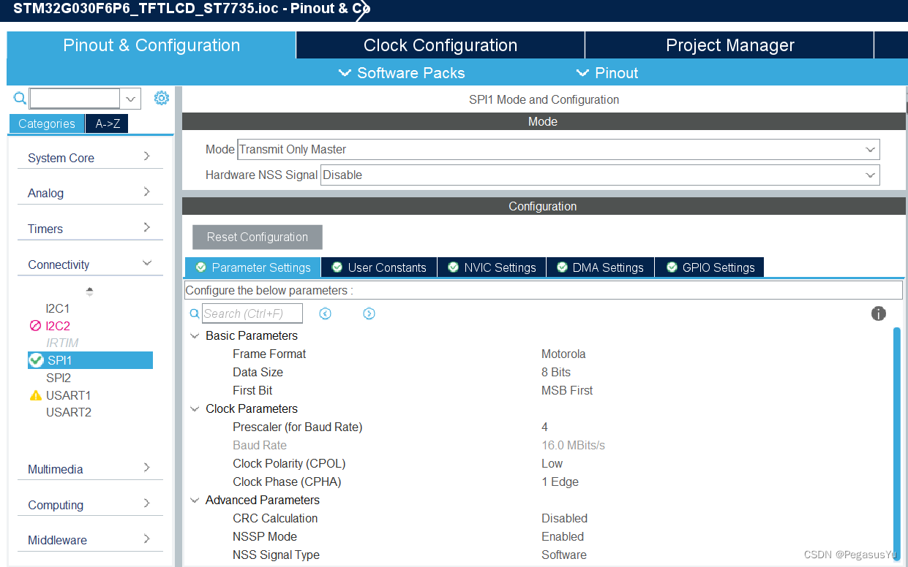The image size is (908, 567).
Task: Collapse the Clock Parameters group
Action: pyautogui.click(x=195, y=409)
